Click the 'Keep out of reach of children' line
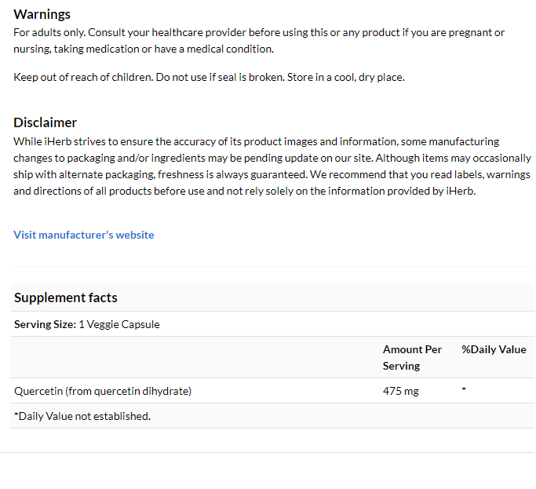Screen dimensions: 536x489 click(x=209, y=77)
